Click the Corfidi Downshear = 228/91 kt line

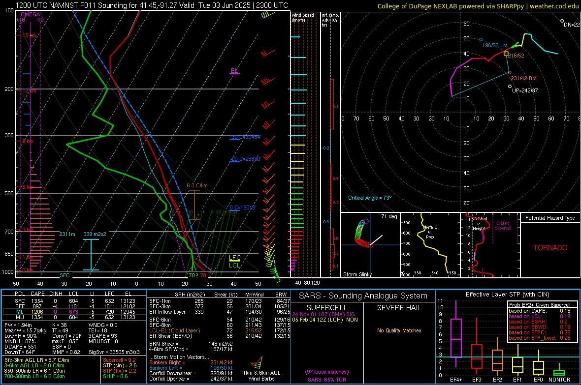pyautogui.click(x=191, y=374)
